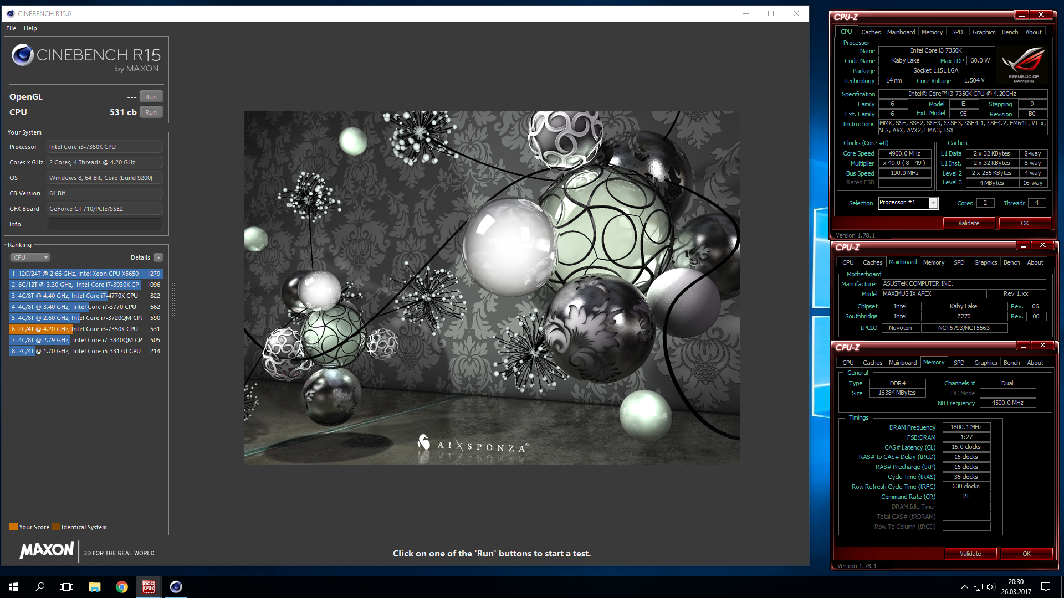Screen dimensions: 1064x598
Task: Switch to Graphics tab in bottom CPU-Z window
Action: click(x=986, y=363)
